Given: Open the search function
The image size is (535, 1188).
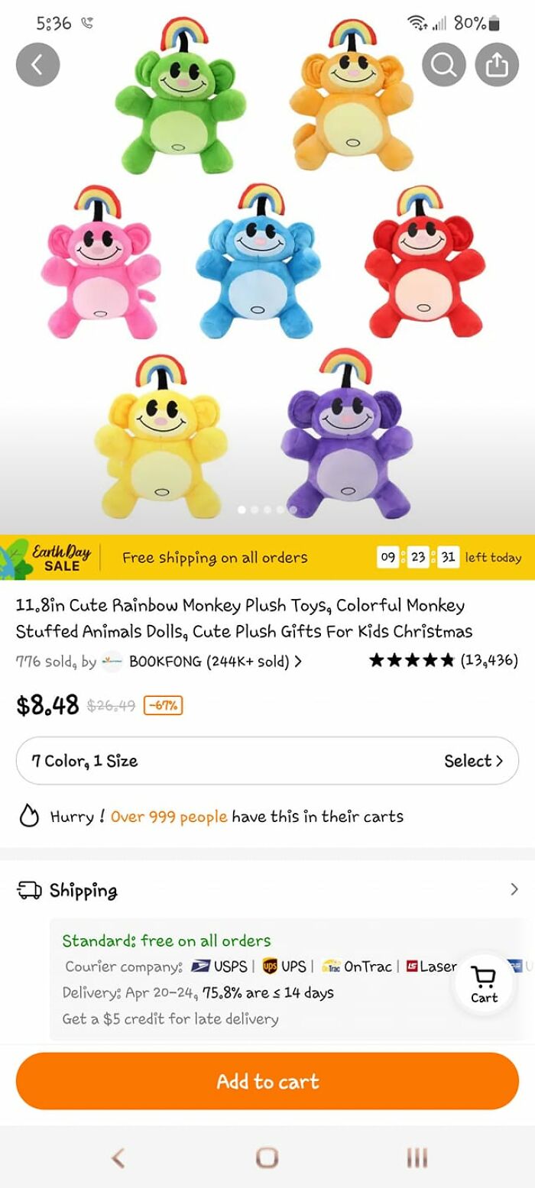Looking at the screenshot, I should (x=444, y=64).
